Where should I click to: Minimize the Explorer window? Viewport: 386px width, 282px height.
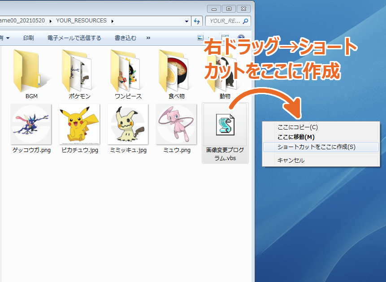point(214,9)
